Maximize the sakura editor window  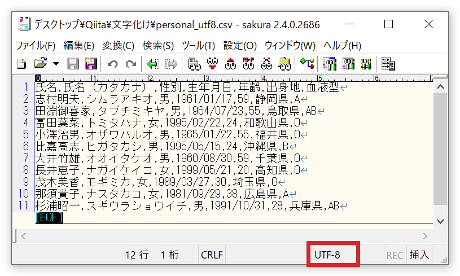click(x=388, y=24)
